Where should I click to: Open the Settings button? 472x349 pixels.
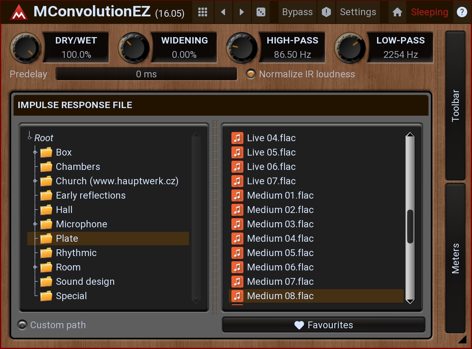tap(358, 12)
